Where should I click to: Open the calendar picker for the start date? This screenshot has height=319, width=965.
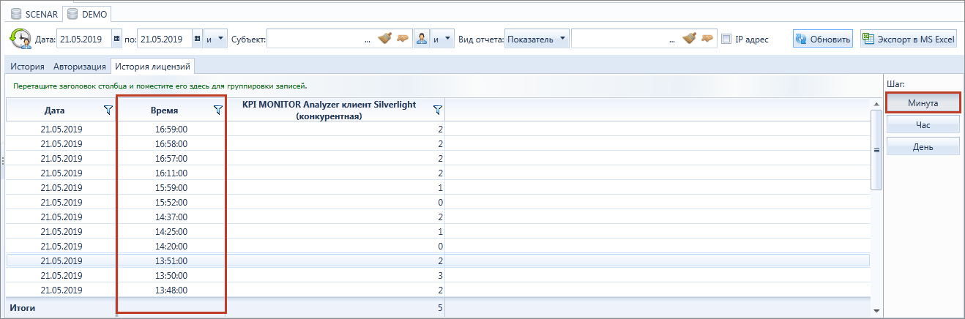(116, 40)
